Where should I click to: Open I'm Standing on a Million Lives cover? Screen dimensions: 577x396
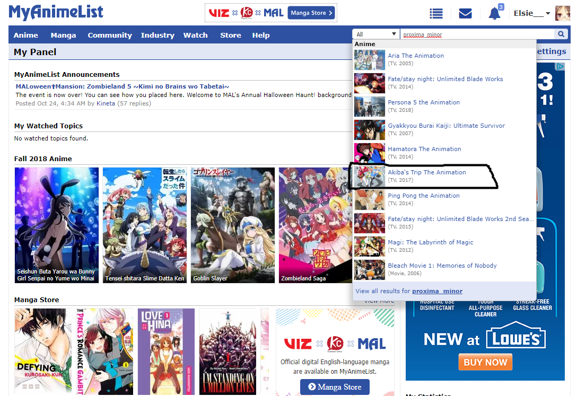[228, 351]
